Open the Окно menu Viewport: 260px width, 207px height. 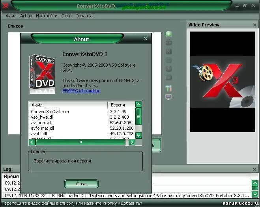pos(66,16)
